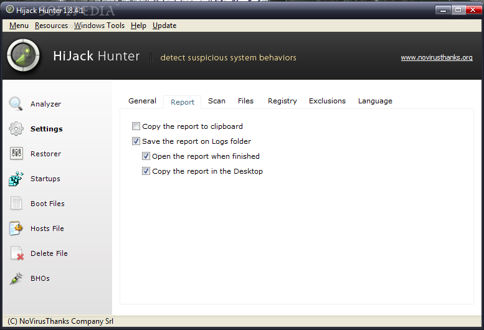Screen dimensions: 484x330
Task: Go to the Restorer label
Action: [45, 154]
